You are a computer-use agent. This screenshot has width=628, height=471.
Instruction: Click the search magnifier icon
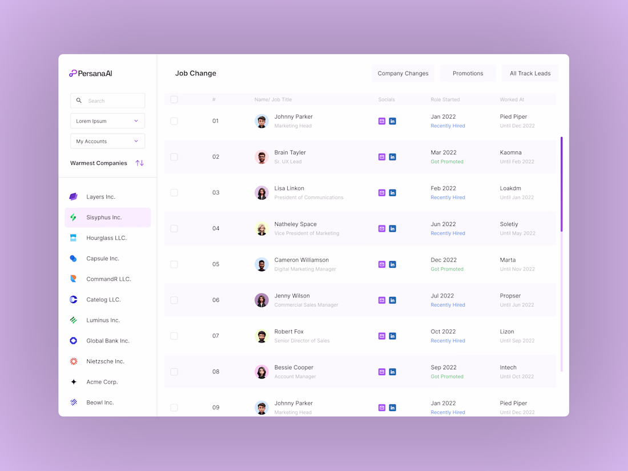tap(79, 100)
